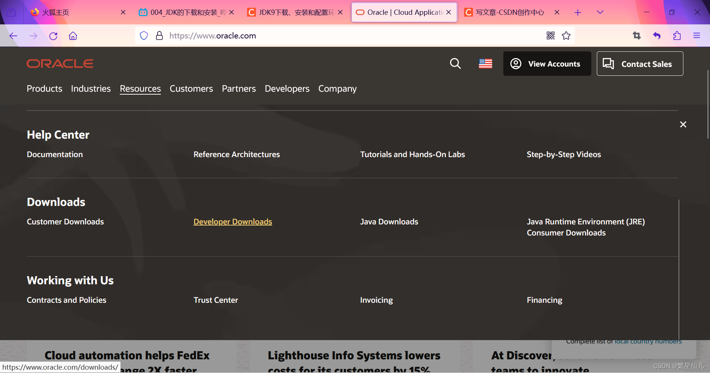
Task: Click the browser back arrow
Action: [x=13, y=36]
